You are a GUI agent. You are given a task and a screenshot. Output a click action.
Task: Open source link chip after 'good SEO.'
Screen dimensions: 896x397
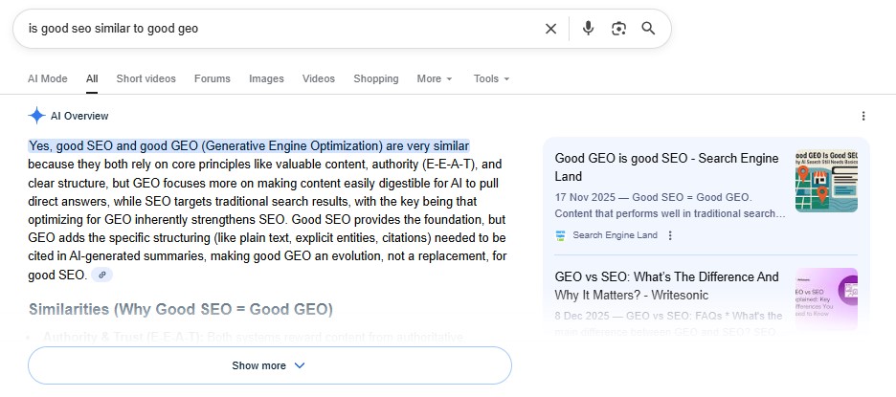[101, 275]
